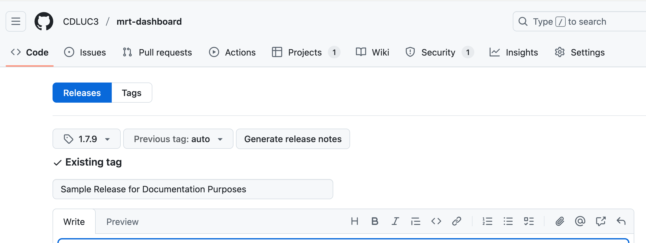Switch to the Preview editor tab
This screenshot has width=646, height=243.
point(122,222)
